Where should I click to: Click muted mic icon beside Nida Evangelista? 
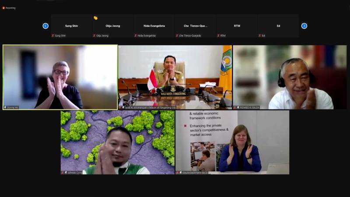(135, 35)
